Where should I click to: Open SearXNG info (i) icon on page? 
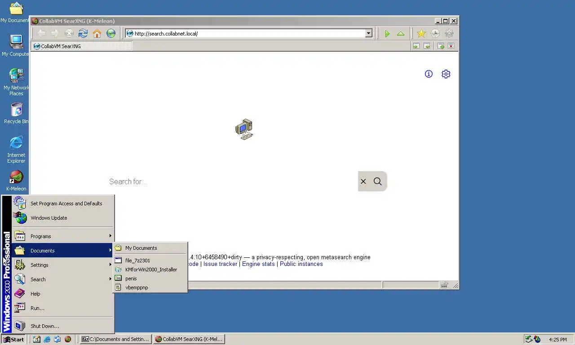pos(429,74)
